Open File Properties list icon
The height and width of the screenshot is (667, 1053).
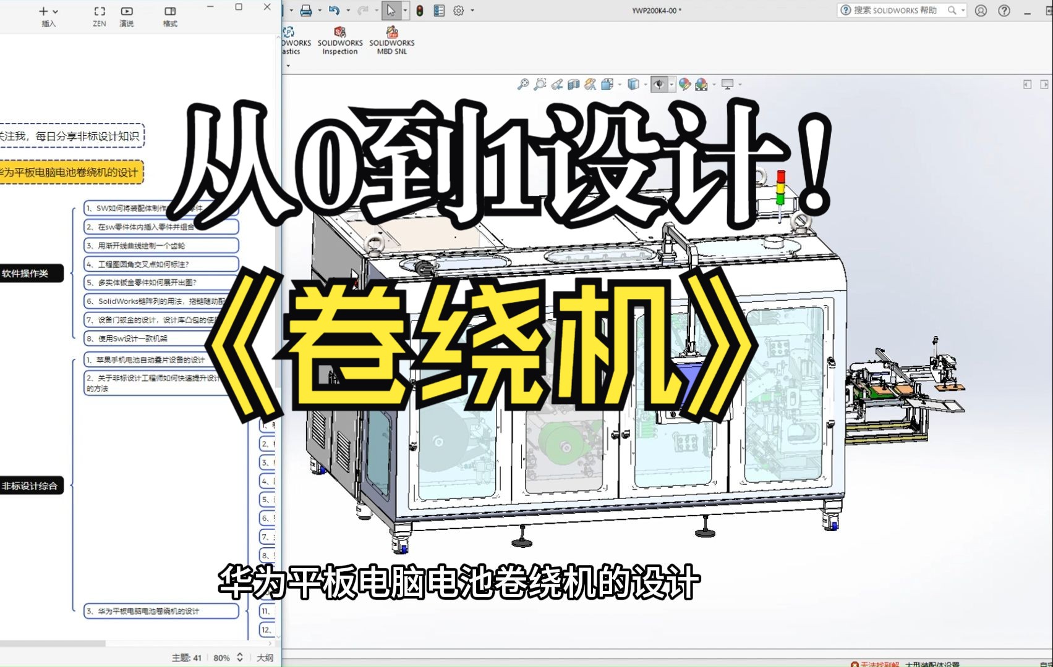439,10
